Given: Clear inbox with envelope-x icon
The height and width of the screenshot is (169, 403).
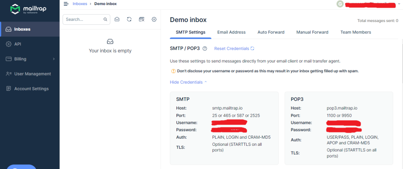Looking at the screenshot, I should [x=142, y=19].
